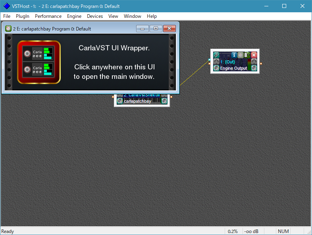
Task: Open the File menu
Action: (x=7, y=16)
